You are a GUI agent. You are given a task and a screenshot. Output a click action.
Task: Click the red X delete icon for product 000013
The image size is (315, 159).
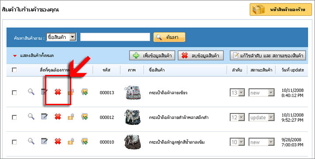pyautogui.click(x=58, y=92)
